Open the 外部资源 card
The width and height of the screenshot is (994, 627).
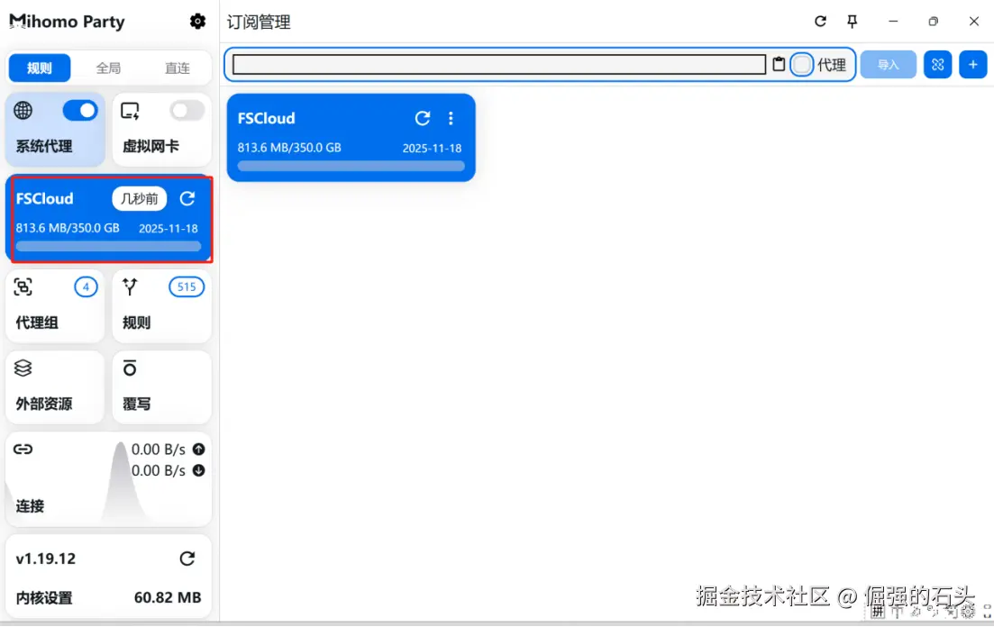pyautogui.click(x=55, y=387)
